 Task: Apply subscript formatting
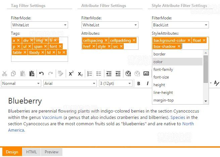coord(80,74)
